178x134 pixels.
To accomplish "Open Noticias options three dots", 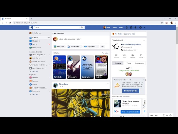I will tap(49, 38).
